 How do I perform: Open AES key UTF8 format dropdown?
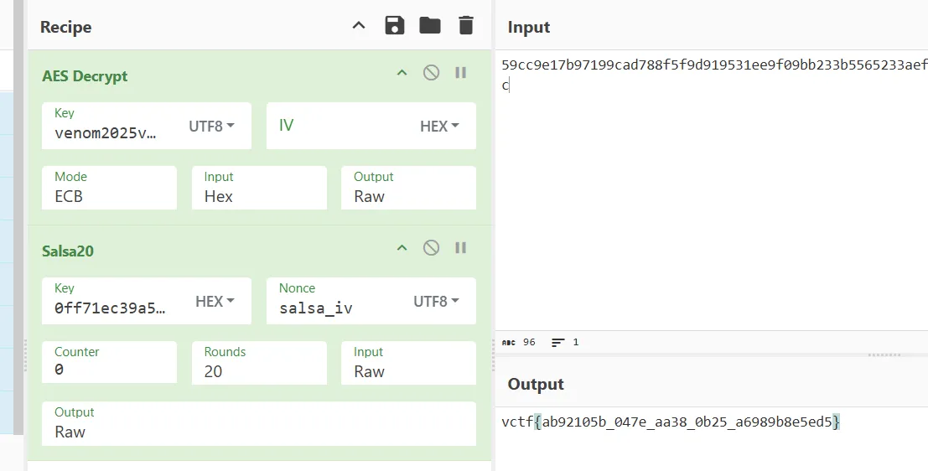[x=211, y=126]
